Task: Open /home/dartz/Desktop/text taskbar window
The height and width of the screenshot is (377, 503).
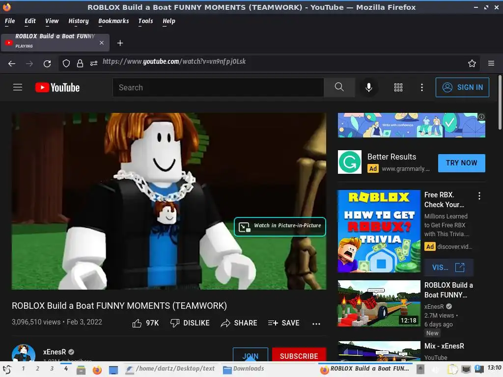Action: 170,369
